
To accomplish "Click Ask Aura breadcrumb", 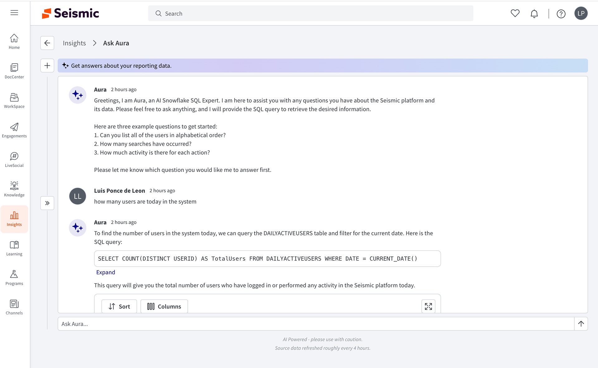I will (116, 43).
